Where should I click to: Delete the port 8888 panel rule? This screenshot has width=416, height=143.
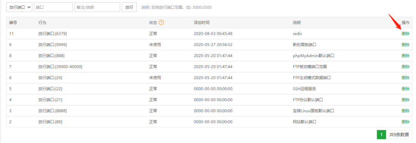click(x=405, y=111)
